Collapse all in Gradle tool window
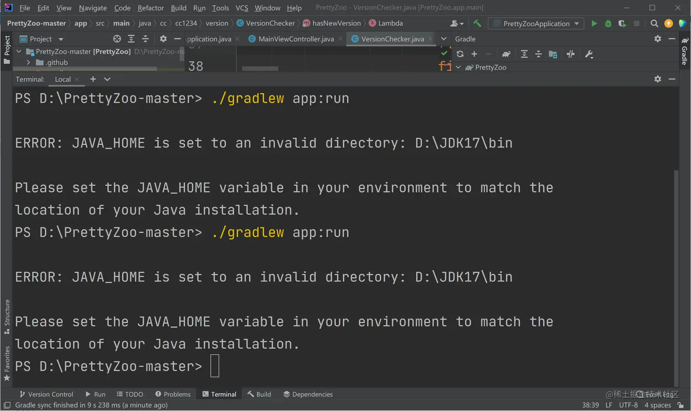691x411 pixels. point(538,54)
